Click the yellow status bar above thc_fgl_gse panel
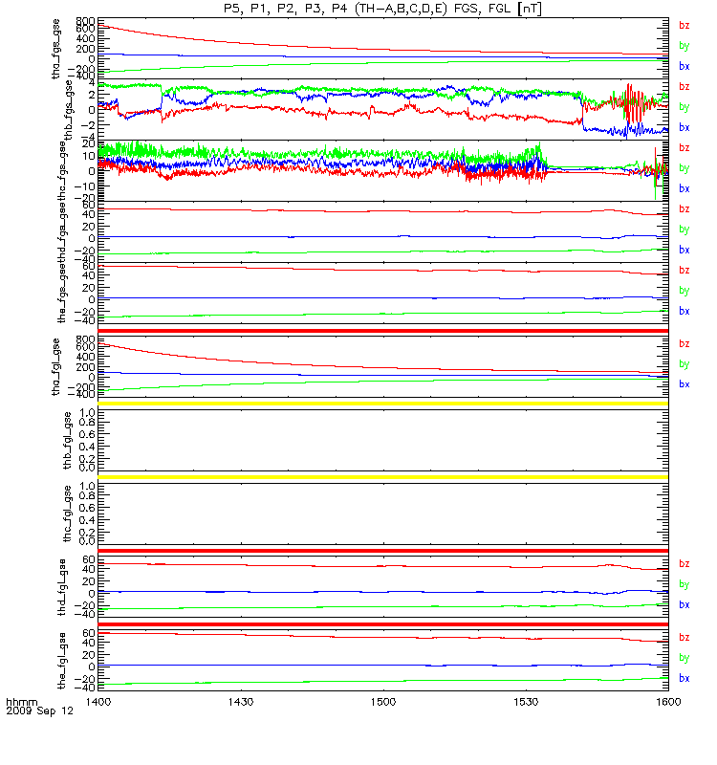The image size is (717, 765). [x=383, y=477]
